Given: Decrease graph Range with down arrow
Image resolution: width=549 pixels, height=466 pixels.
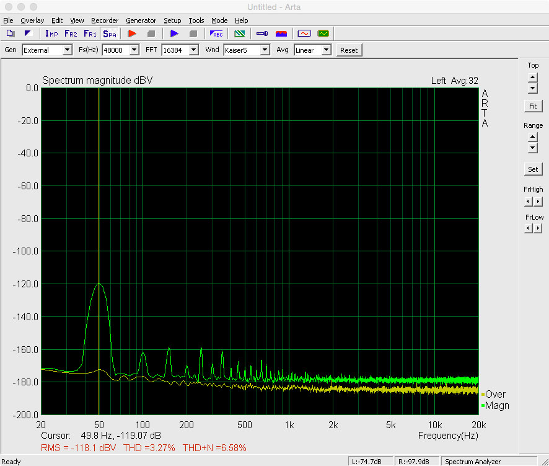Looking at the screenshot, I should 532,148.
